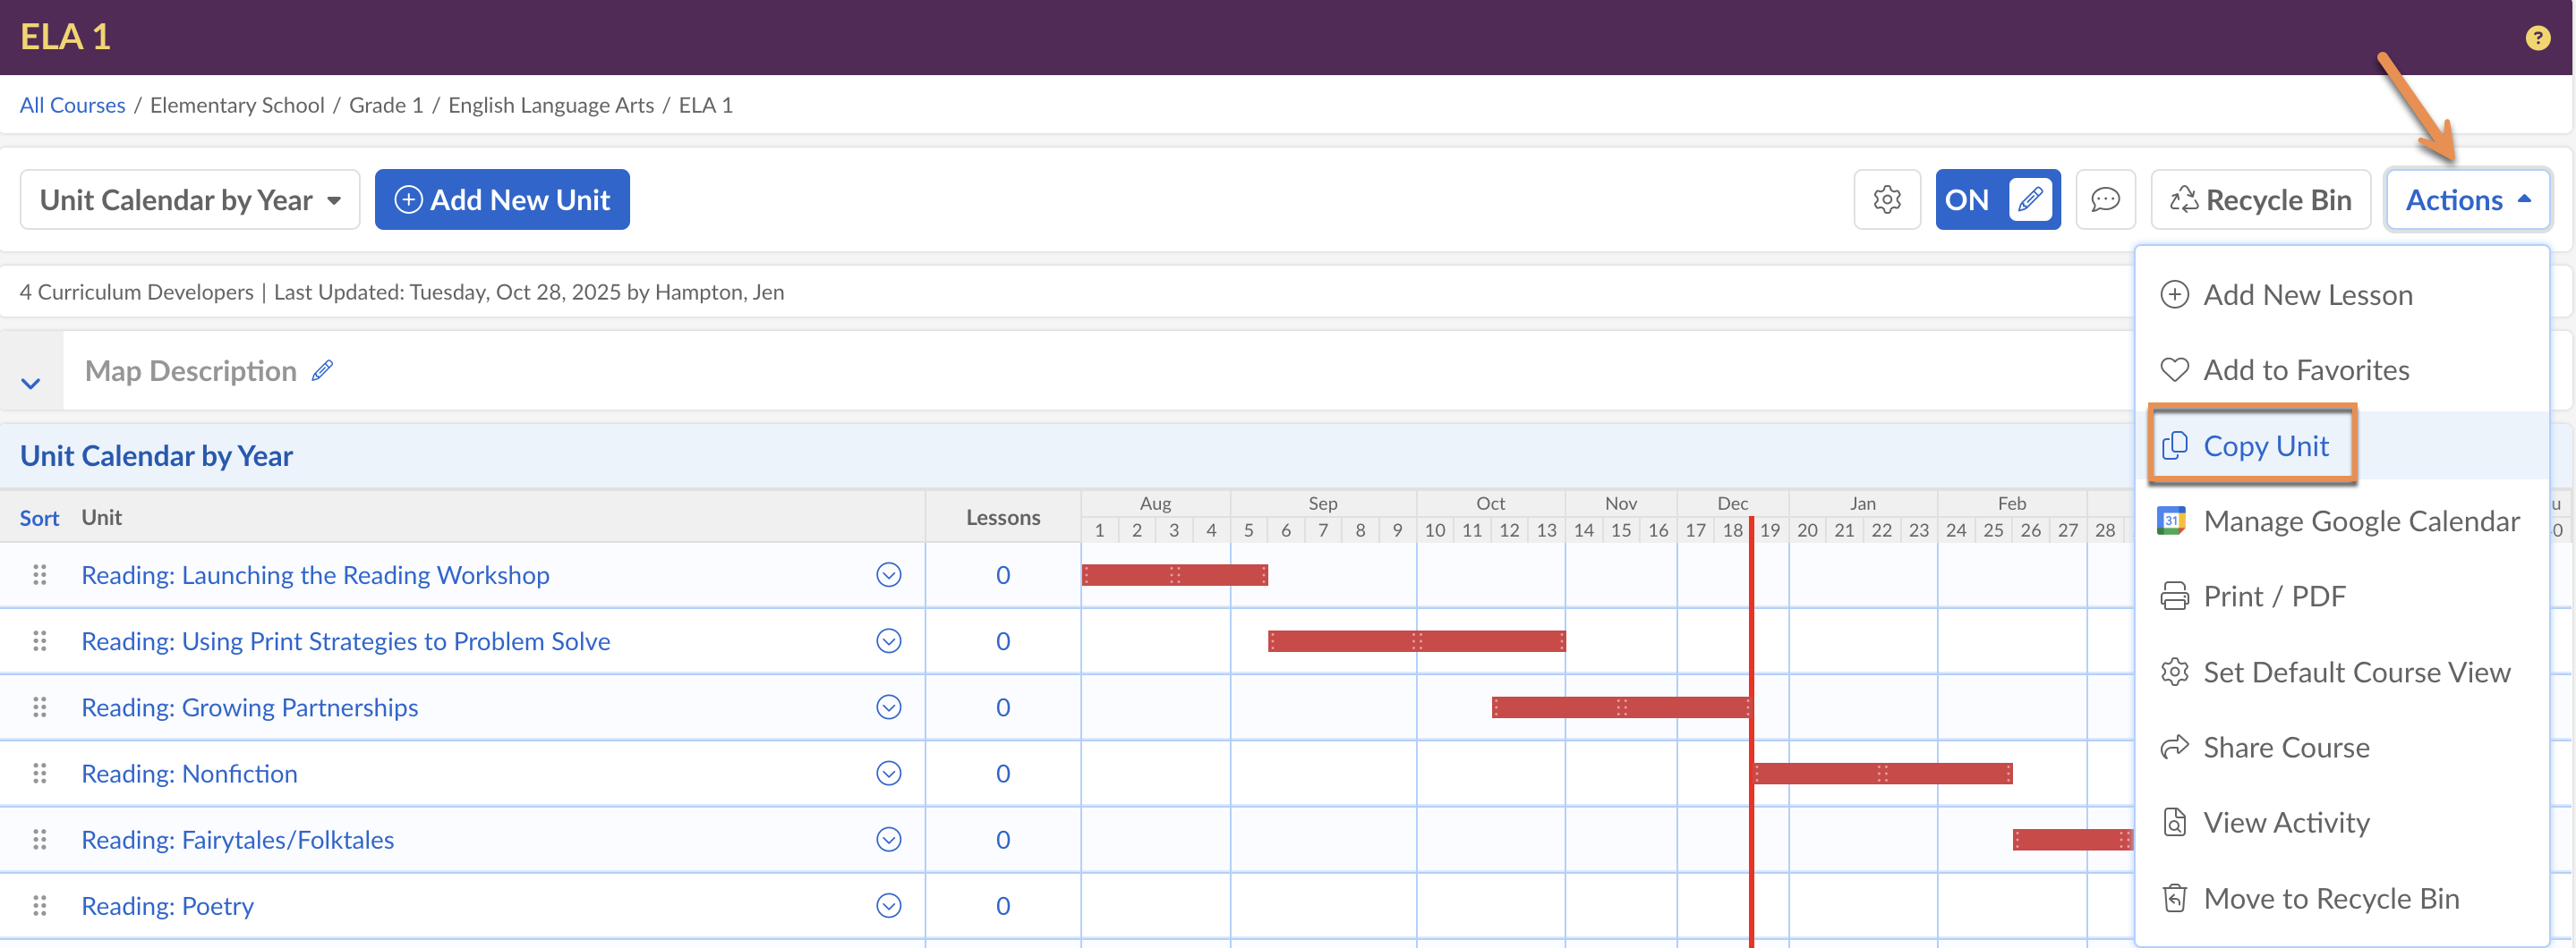2576x948 pixels.
Task: Click drag handle for Reading: Growing Partnerships
Action: click(x=40, y=707)
